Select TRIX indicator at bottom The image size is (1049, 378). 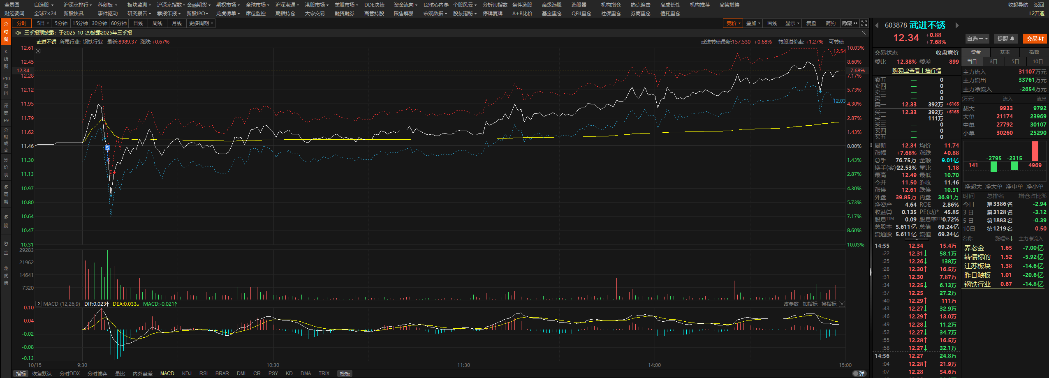[324, 373]
